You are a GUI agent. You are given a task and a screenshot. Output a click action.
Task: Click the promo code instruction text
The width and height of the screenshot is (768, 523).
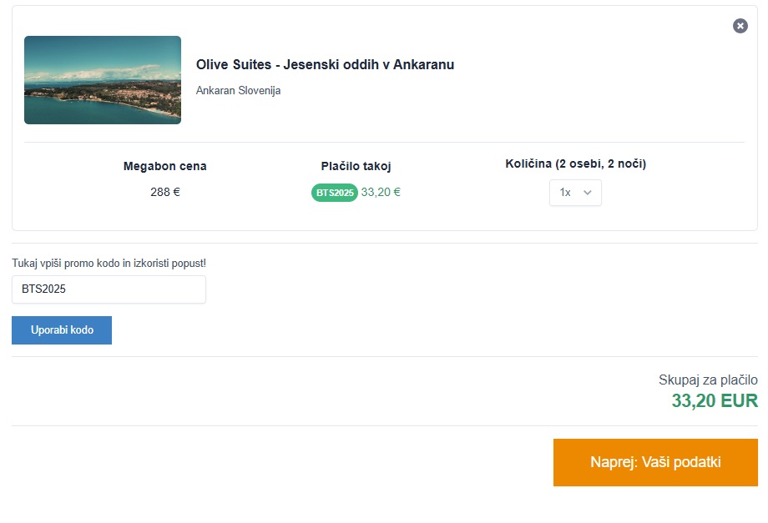coord(109,264)
